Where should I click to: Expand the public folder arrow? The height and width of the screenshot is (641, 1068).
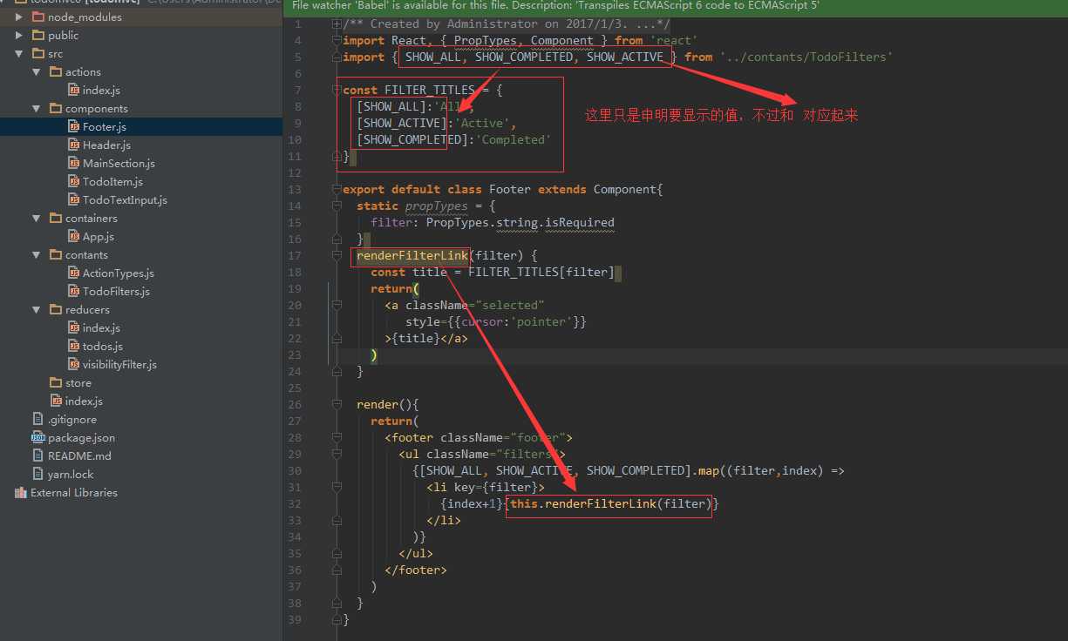pos(19,35)
